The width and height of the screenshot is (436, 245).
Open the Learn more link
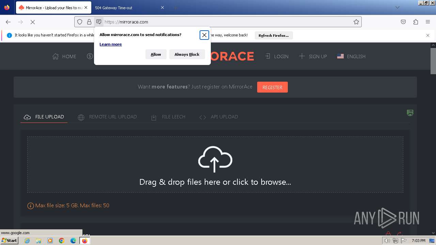[x=111, y=44]
